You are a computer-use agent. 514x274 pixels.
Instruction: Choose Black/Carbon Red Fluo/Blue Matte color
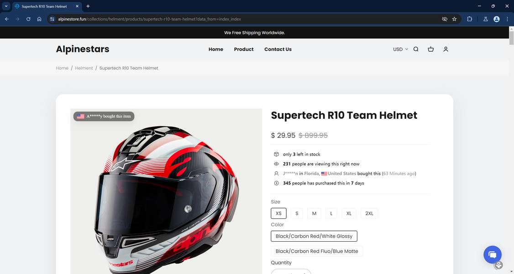317,251
